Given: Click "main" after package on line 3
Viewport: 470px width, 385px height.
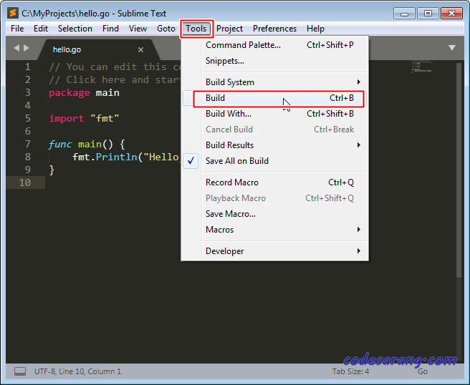Looking at the screenshot, I should (x=107, y=93).
